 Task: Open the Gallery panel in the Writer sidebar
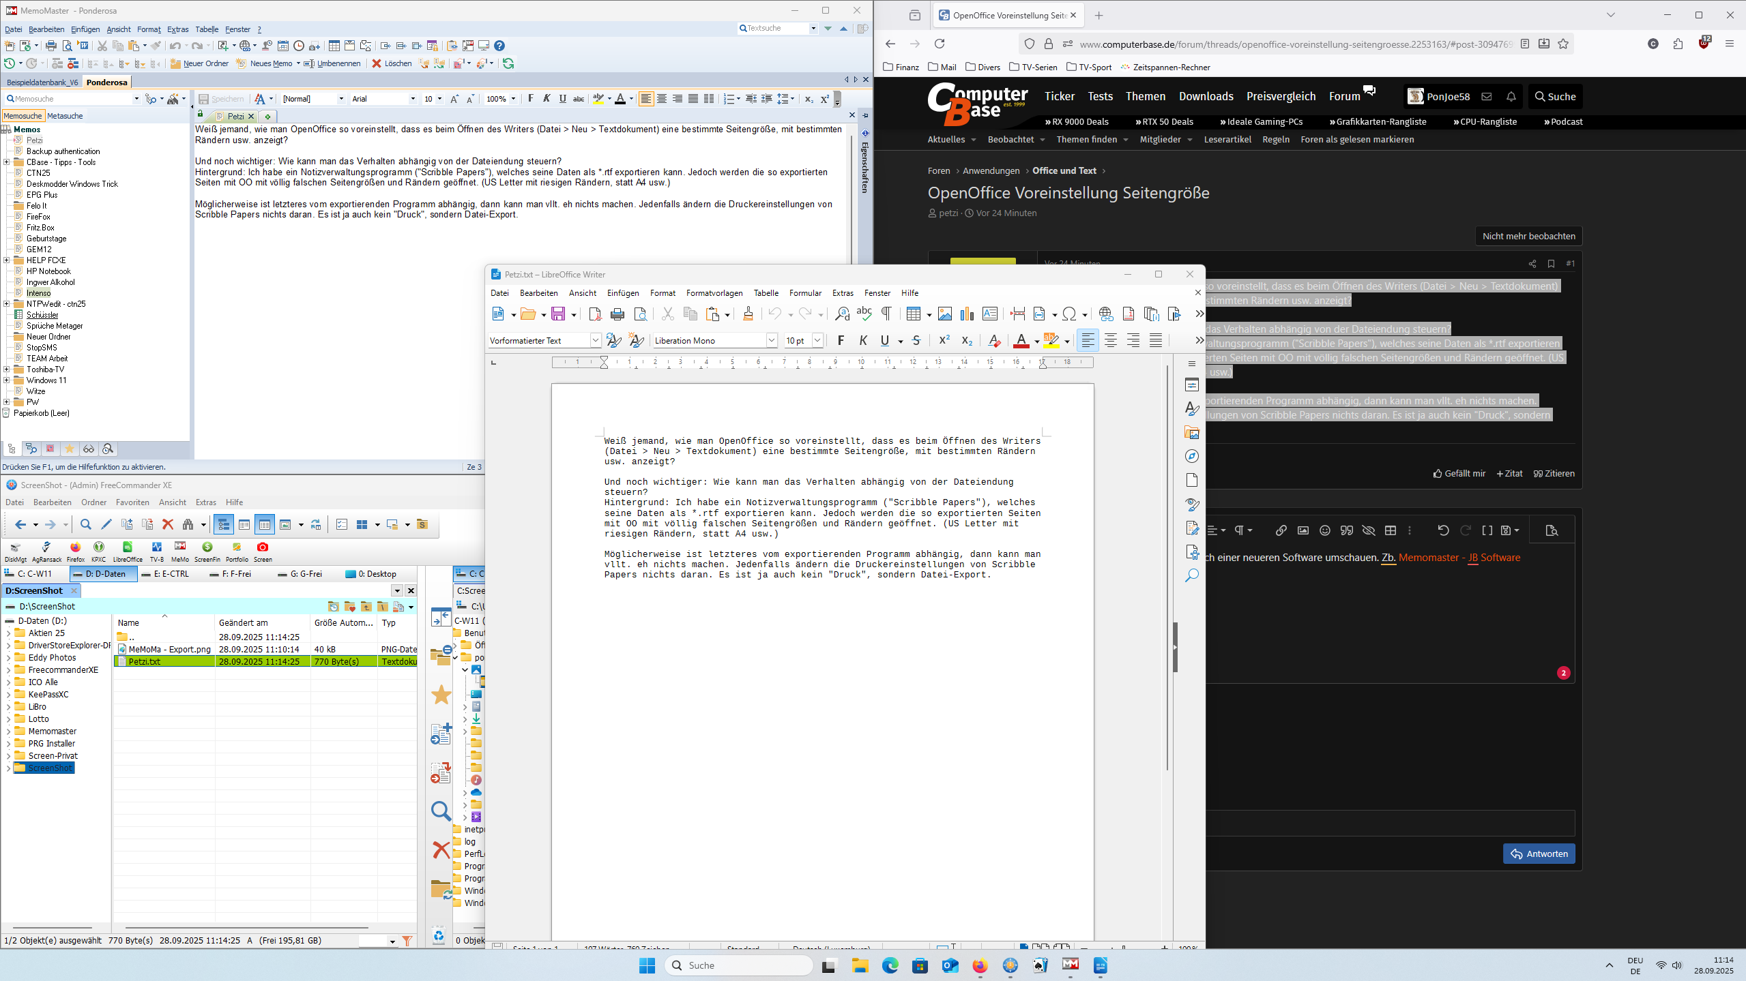(x=1192, y=432)
